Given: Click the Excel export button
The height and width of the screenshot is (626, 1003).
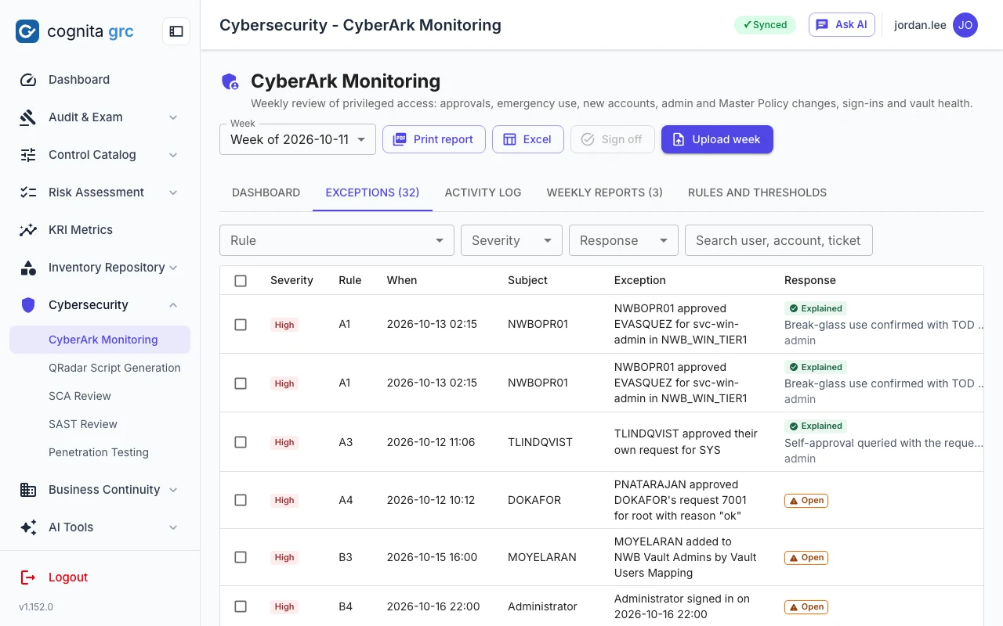Looking at the screenshot, I should [527, 139].
